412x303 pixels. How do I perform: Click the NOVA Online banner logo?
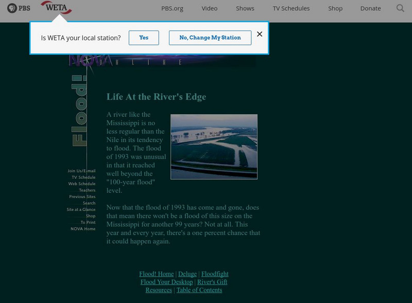pos(162,61)
